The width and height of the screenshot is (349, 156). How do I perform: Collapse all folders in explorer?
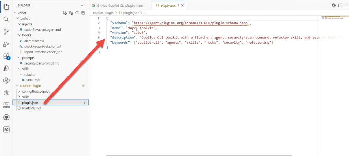coord(83,13)
